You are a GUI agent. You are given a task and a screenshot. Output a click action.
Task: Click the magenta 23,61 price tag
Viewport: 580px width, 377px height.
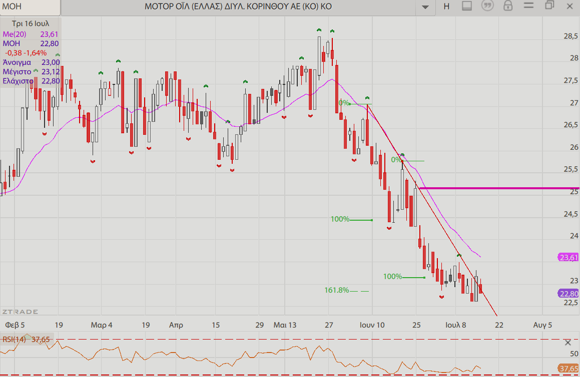click(568, 257)
